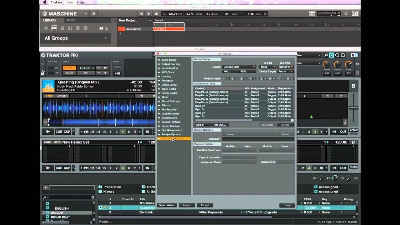Click deck A CUE button

[59, 132]
